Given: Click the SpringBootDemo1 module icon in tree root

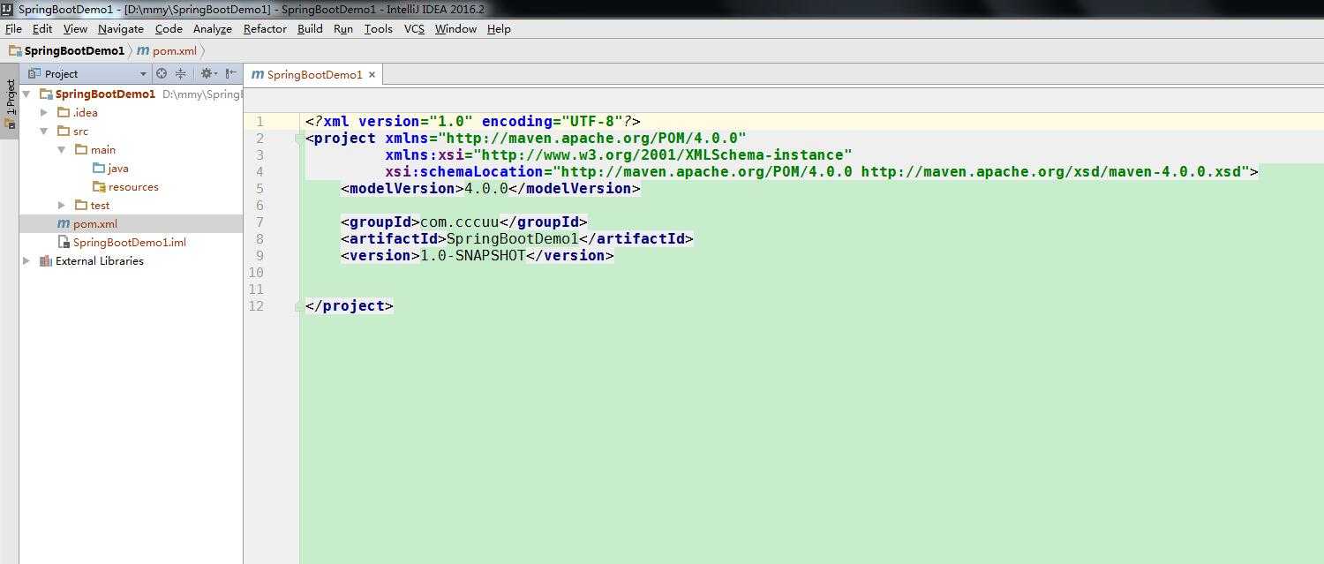Looking at the screenshot, I should [45, 94].
